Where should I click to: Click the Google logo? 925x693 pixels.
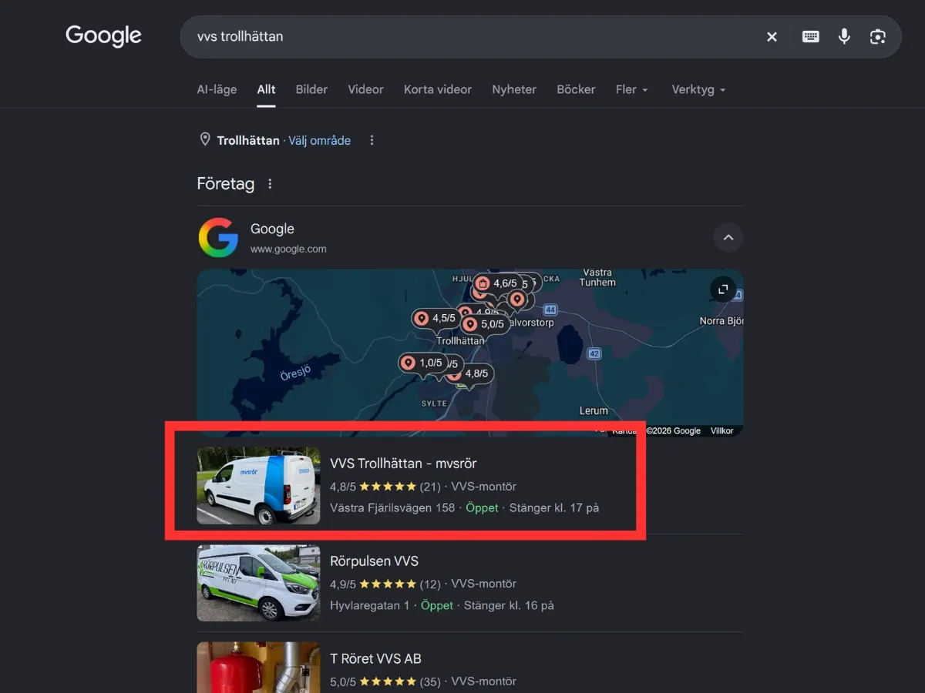point(103,36)
